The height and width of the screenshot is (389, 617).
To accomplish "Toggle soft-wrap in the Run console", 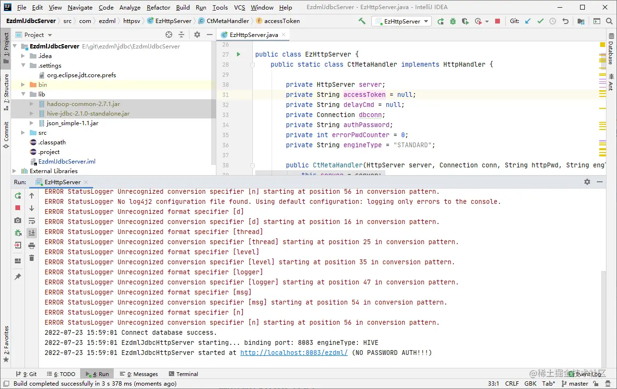I will coord(32,221).
